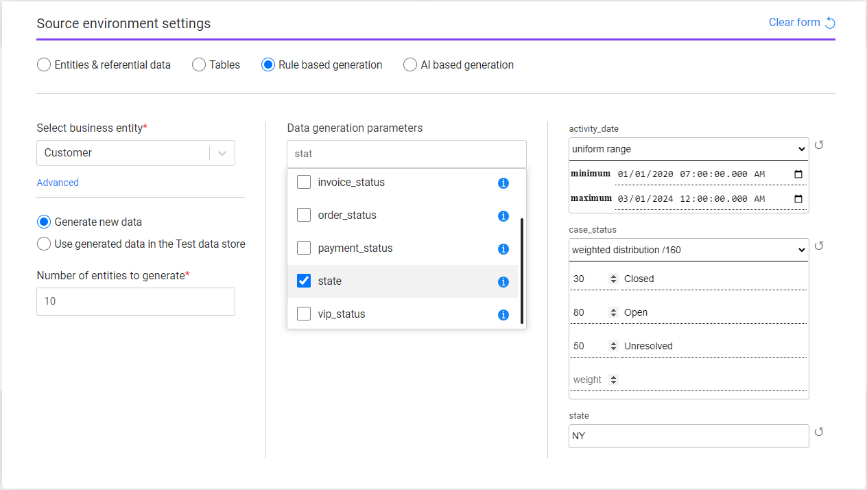This screenshot has width=867, height=490.
Task: Click the number of entities input field
Action: coord(135,301)
